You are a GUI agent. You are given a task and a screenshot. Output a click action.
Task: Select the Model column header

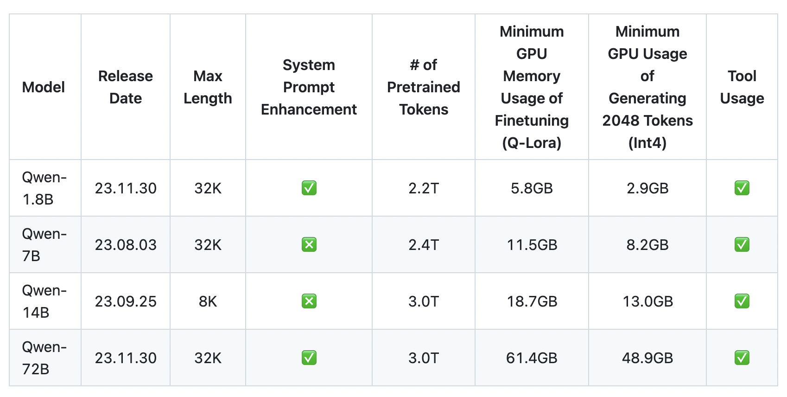(x=44, y=87)
